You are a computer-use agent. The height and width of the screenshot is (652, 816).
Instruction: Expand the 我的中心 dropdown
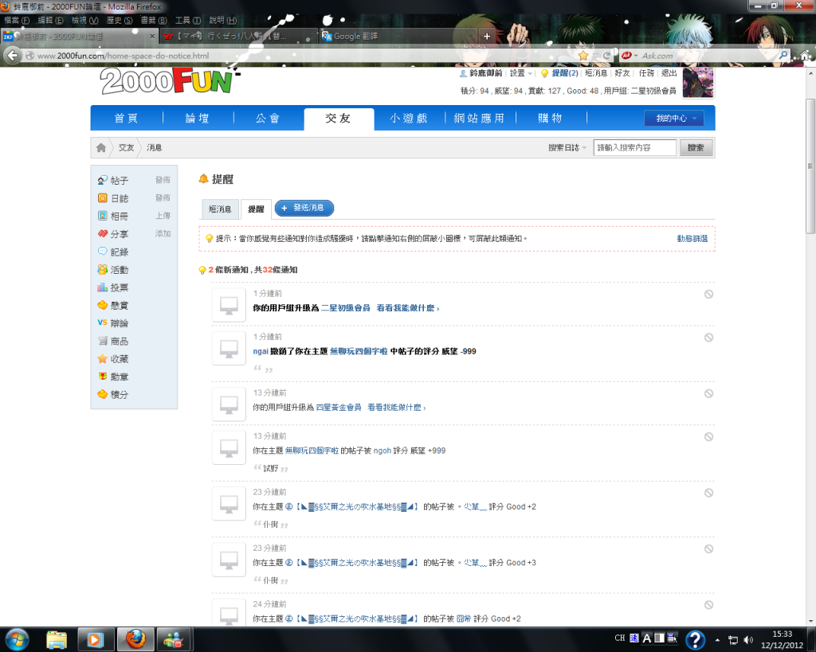click(673, 119)
